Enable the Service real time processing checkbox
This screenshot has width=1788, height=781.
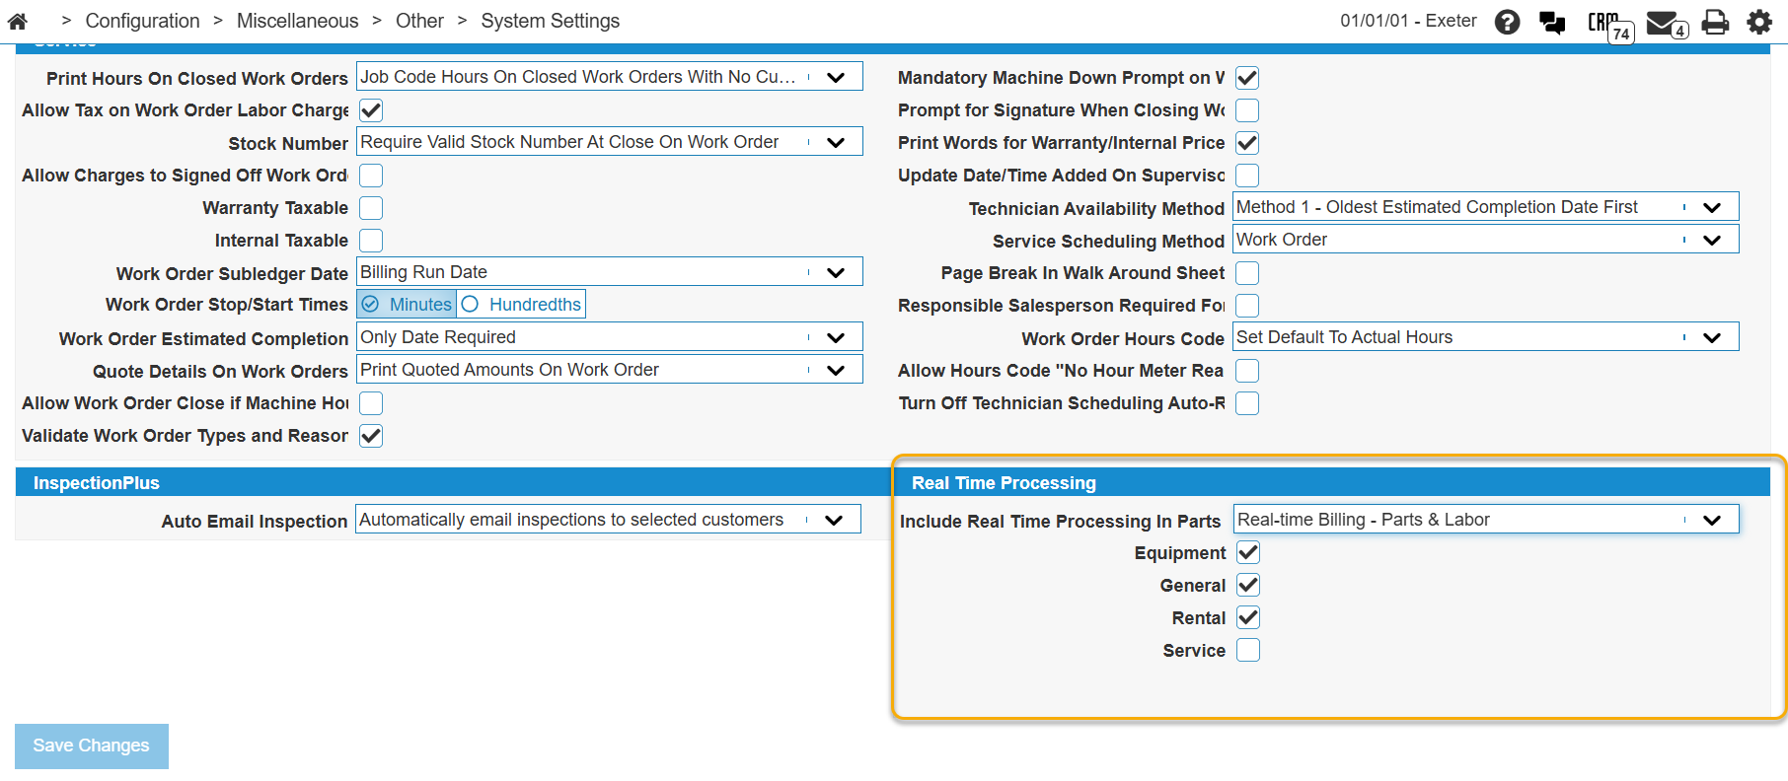pyautogui.click(x=1248, y=650)
